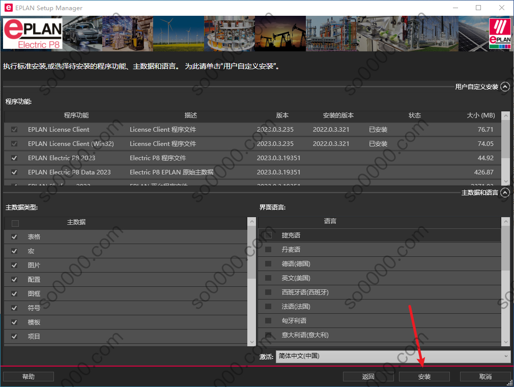Image resolution: width=514 pixels, height=387 pixels.
Task: Sort by 程序功能 column header
Action: [x=76, y=115]
